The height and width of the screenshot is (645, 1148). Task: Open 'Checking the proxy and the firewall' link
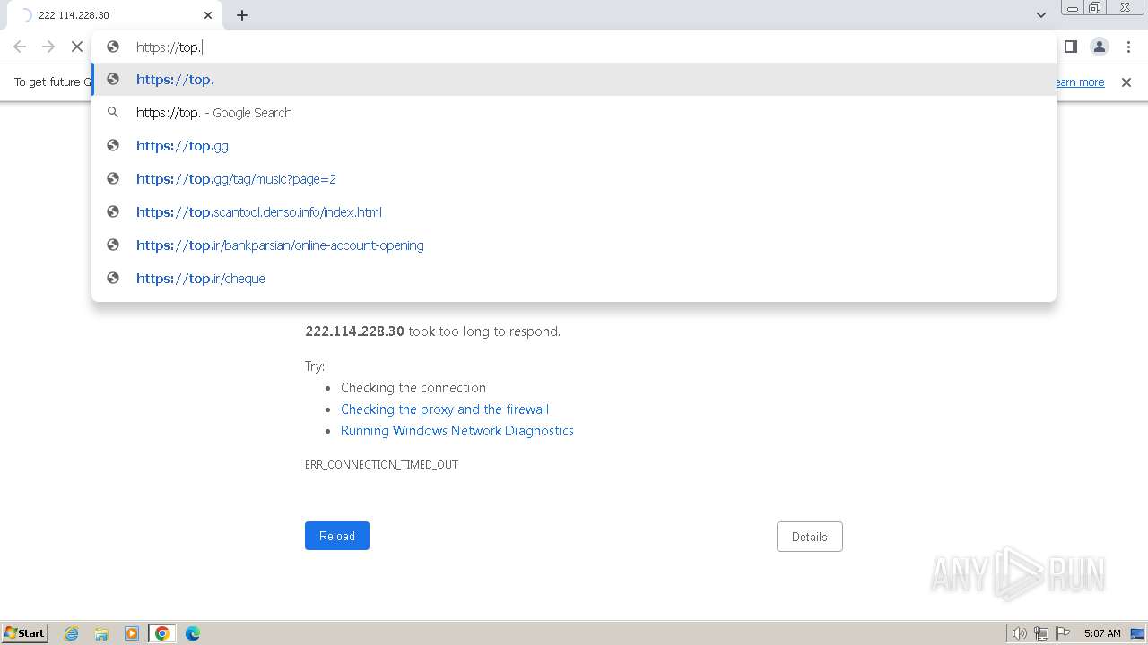click(445, 409)
